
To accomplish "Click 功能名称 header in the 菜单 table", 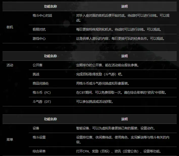I will (50, 119).
